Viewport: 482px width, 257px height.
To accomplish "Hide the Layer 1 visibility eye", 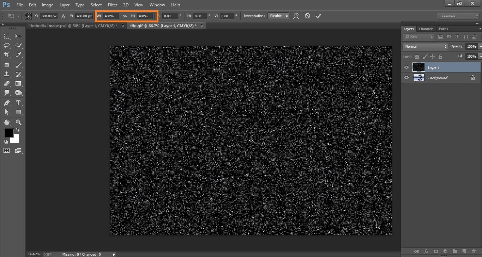I will (x=406, y=67).
